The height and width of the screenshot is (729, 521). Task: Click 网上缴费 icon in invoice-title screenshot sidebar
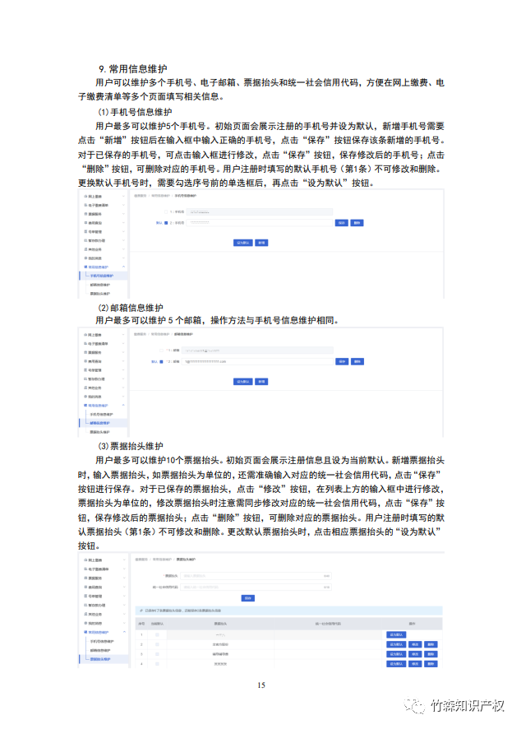coord(85,560)
